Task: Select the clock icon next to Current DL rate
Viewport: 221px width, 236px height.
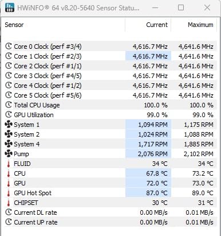Action: [x=9, y=212]
